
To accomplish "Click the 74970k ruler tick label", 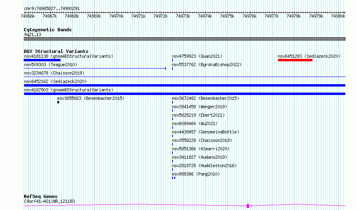I will coord(116,16).
